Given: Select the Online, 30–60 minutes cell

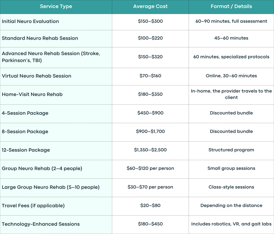Looking at the screenshot, I should (x=231, y=76).
